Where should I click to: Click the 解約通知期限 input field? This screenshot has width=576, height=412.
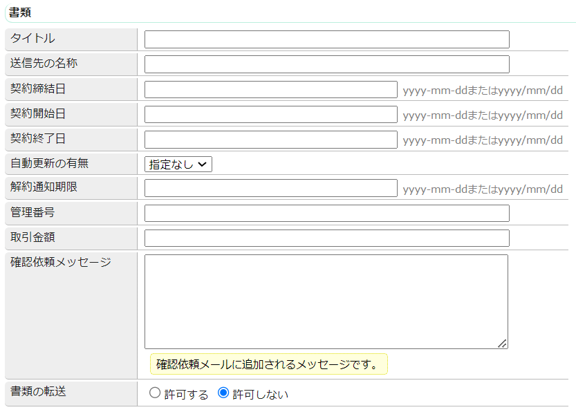coord(270,187)
